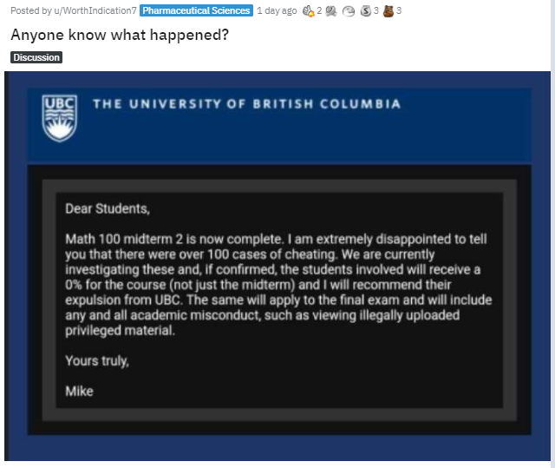Open the email screenshot via its body paragraph
This screenshot has width=555, height=468.
point(278,285)
